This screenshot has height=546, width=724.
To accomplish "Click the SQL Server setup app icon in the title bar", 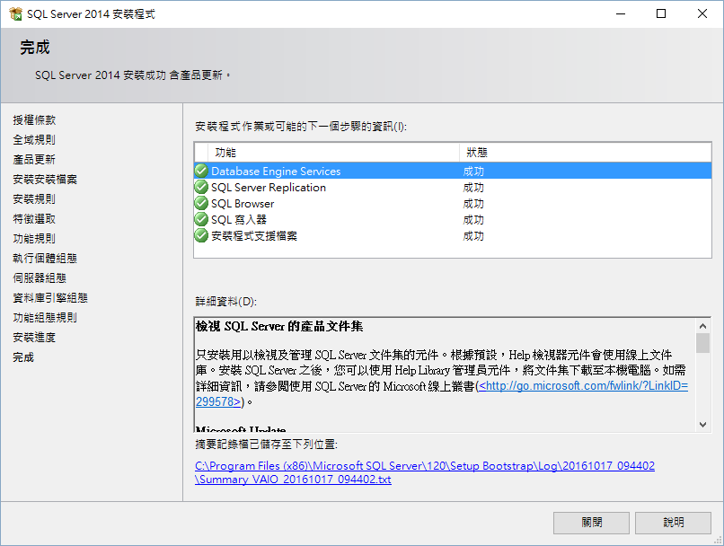I will click(15, 13).
